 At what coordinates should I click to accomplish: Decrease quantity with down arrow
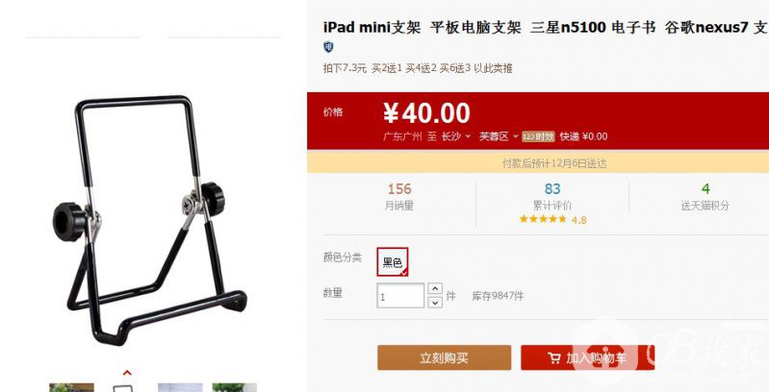(435, 302)
